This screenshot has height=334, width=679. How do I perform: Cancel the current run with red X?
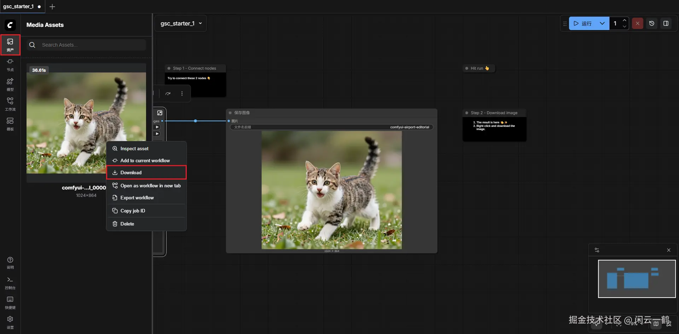point(637,23)
